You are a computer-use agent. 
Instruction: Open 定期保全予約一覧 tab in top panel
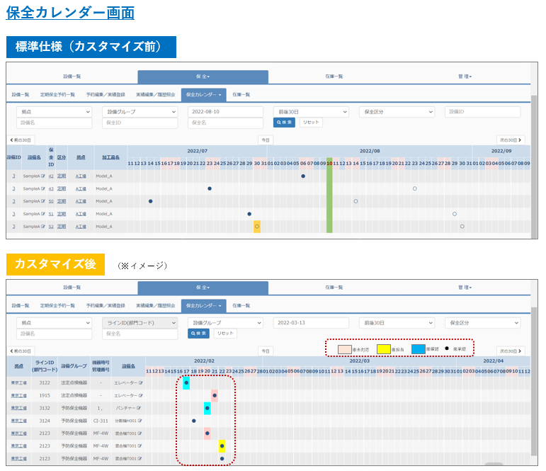point(58,94)
